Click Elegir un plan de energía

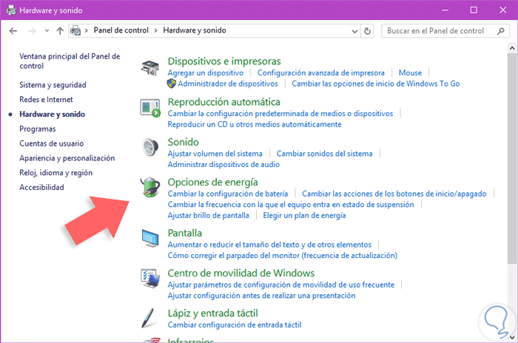(x=304, y=216)
